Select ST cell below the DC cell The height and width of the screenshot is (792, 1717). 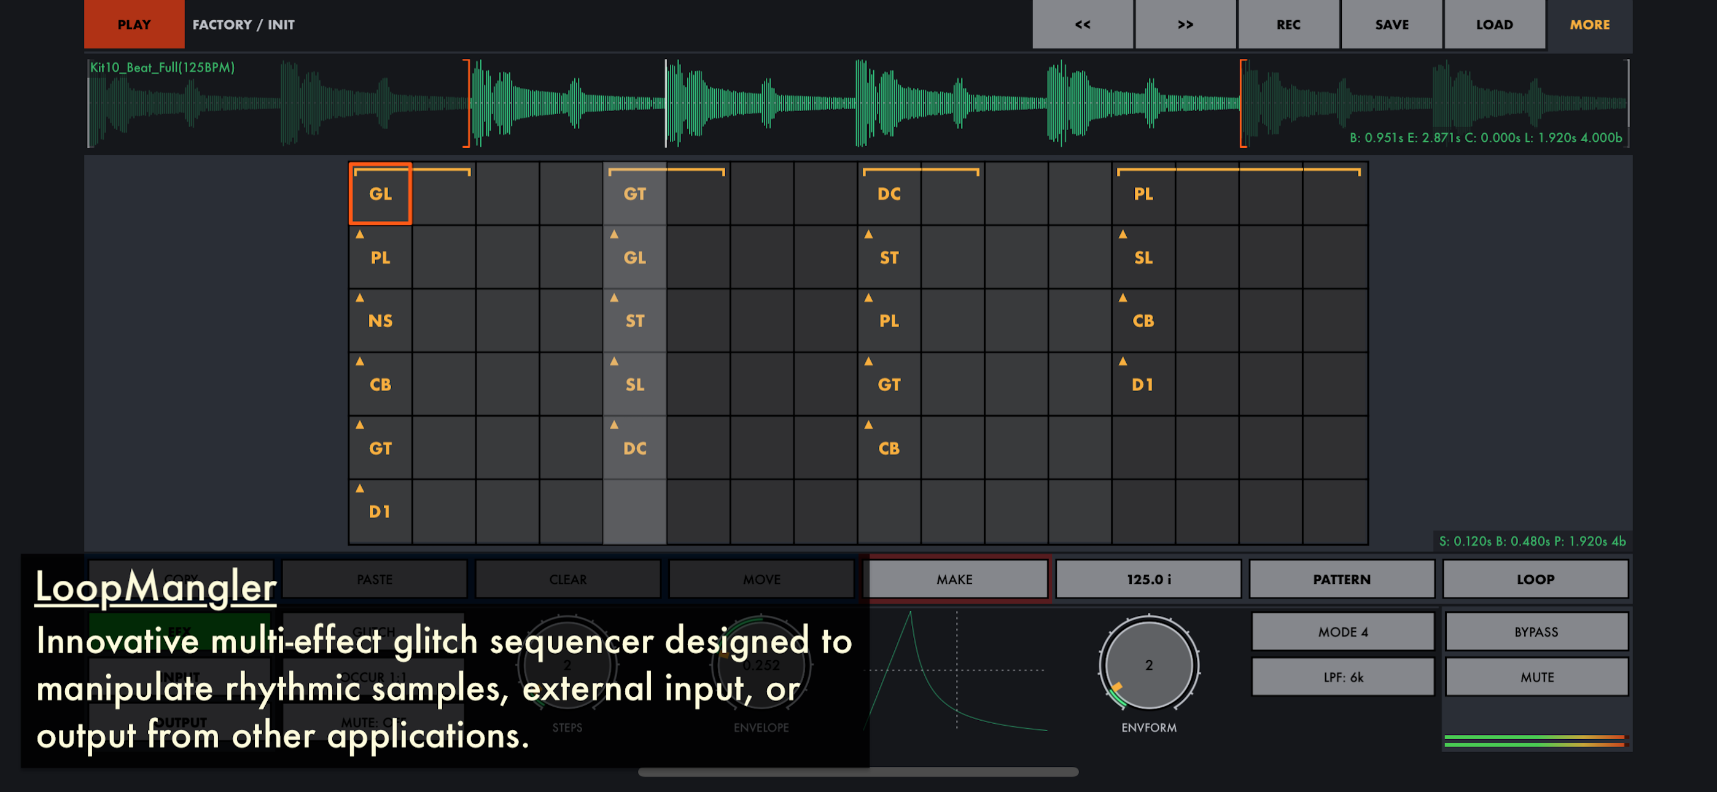coord(889,257)
